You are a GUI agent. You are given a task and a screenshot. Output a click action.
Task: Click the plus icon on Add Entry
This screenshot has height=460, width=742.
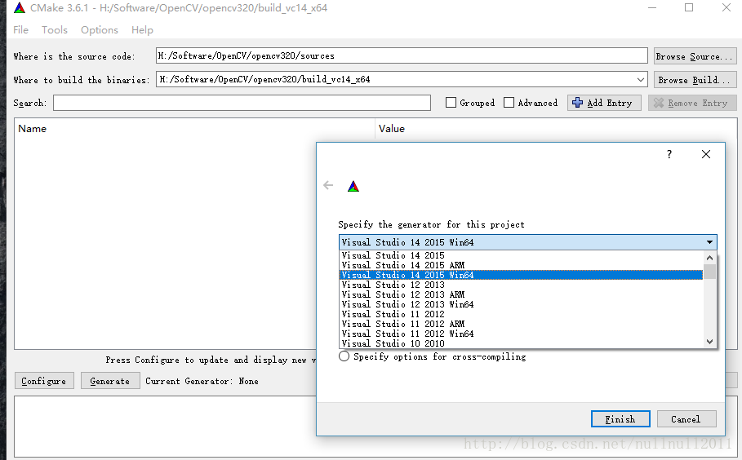[577, 103]
